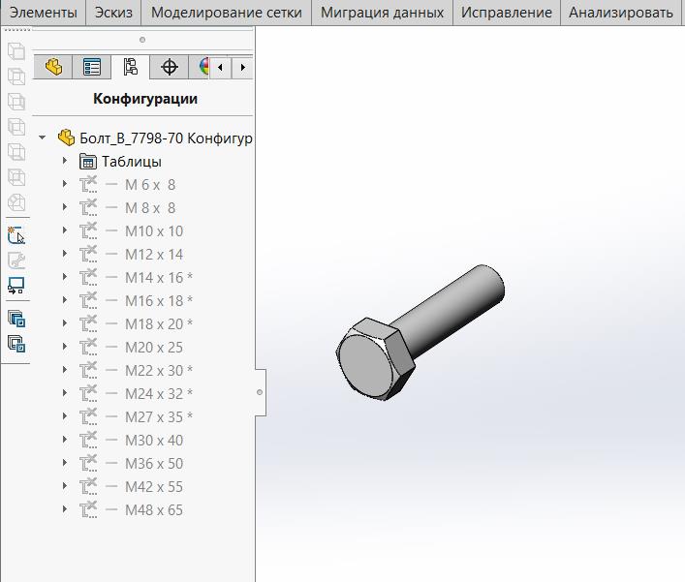Expand the M 8 x 8 configuration
Viewport: 685px width, 582px height.
(x=65, y=207)
